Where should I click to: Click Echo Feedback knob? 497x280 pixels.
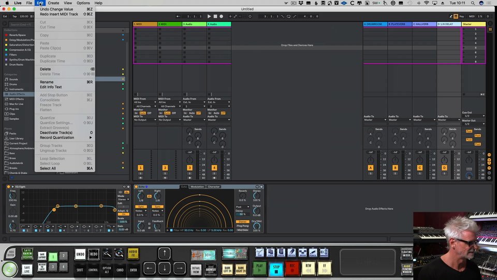coord(157,227)
